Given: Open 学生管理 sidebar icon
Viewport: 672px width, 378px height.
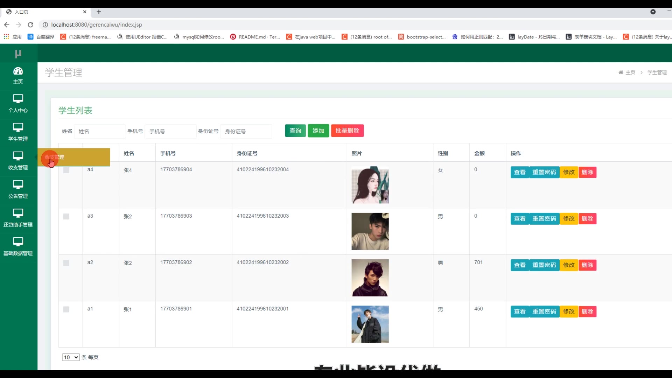Looking at the screenshot, I should (18, 128).
